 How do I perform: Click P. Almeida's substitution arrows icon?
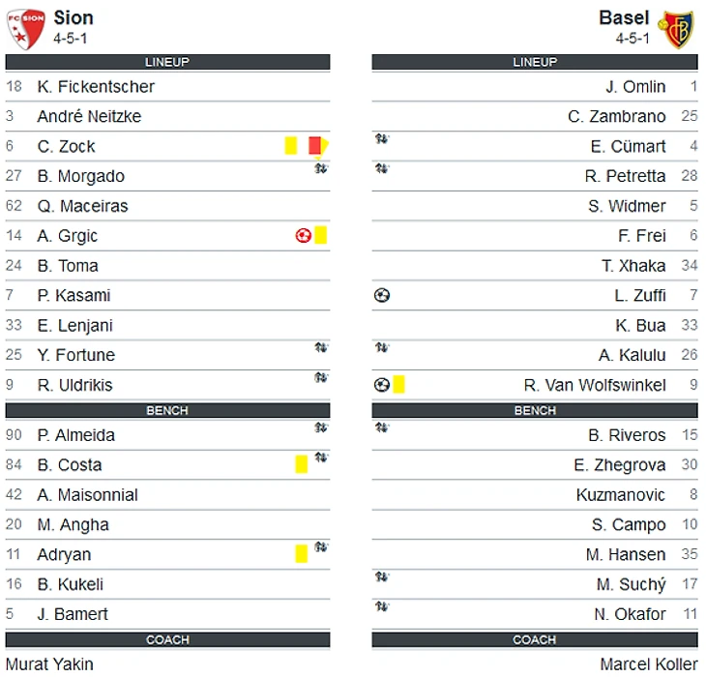321,427
